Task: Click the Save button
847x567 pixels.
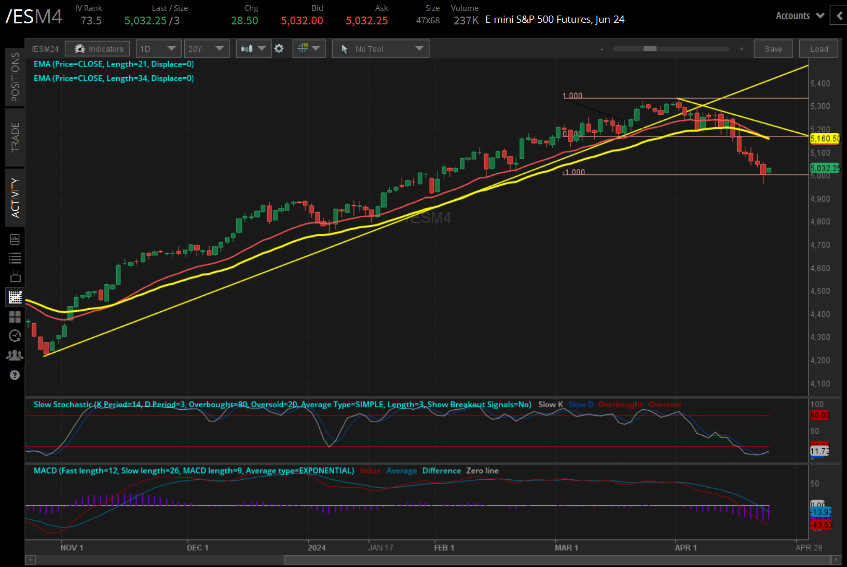Action: pos(773,48)
